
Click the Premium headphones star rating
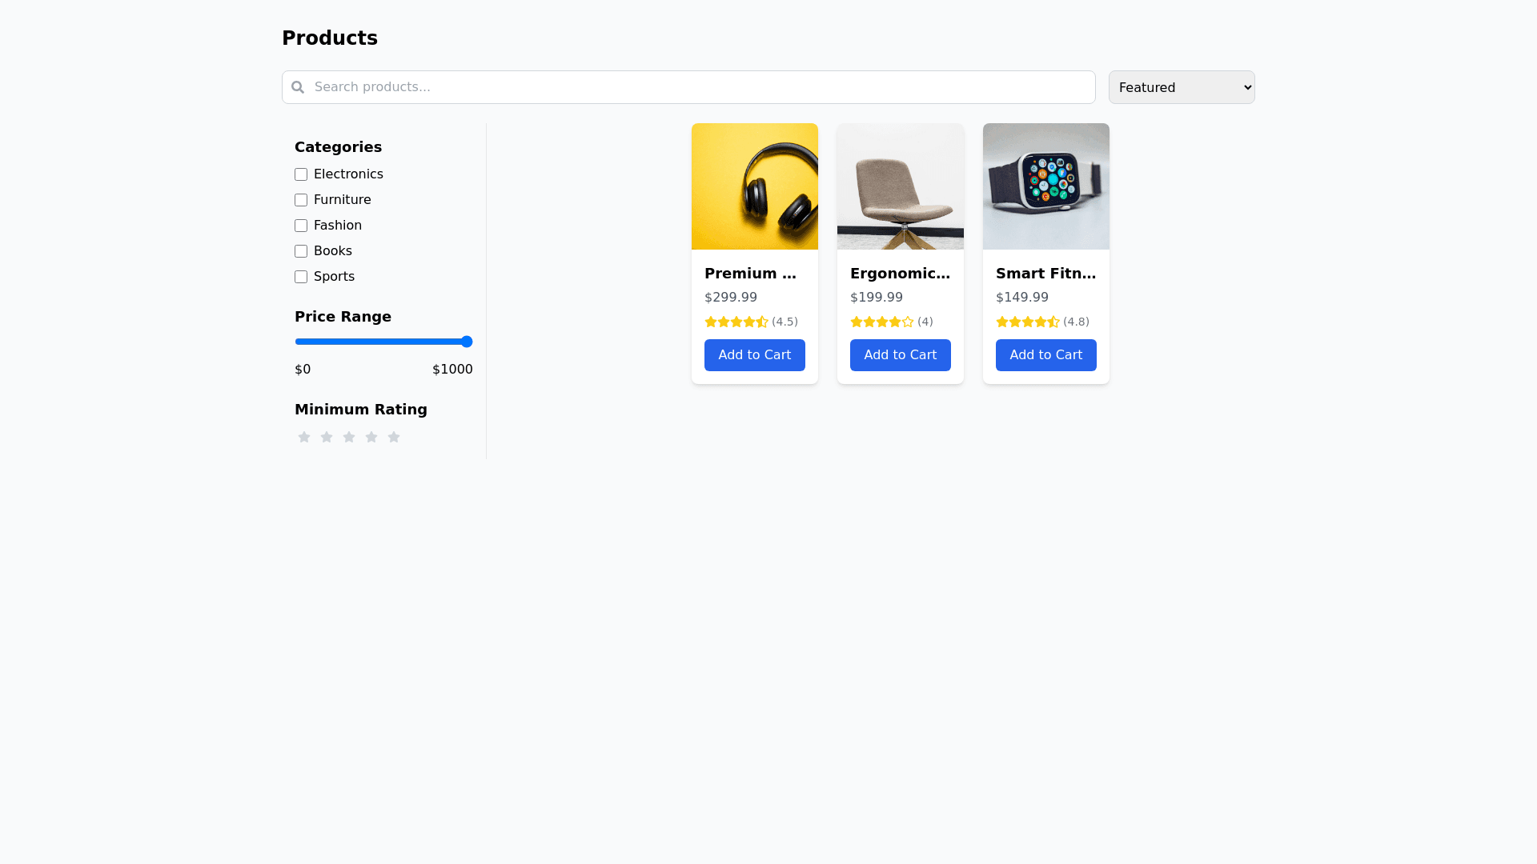tap(736, 322)
